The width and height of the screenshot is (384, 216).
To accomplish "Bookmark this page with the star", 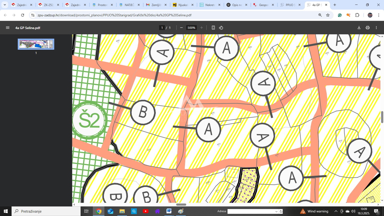I will click(328, 15).
